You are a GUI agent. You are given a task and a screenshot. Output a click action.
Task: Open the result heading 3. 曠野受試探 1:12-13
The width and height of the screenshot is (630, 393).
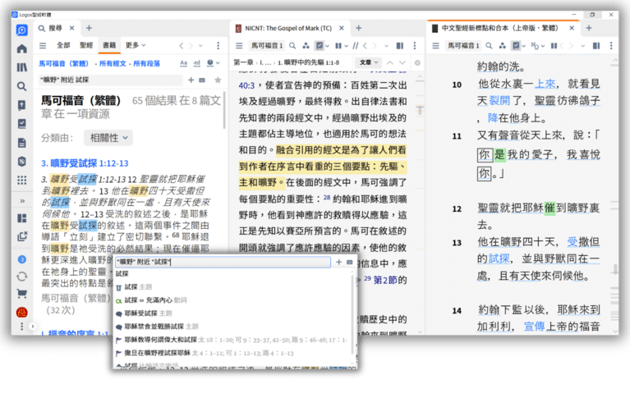(85, 163)
